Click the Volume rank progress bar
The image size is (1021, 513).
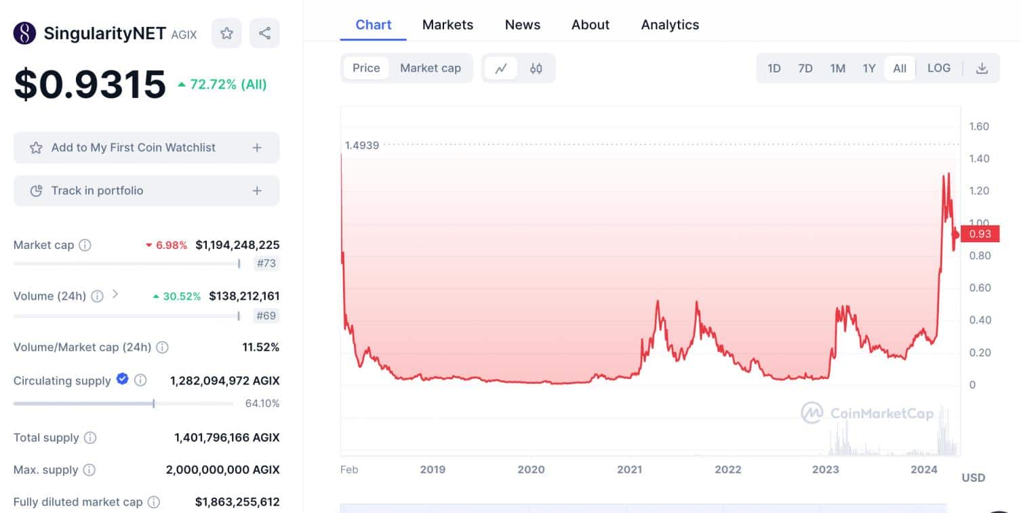127,315
